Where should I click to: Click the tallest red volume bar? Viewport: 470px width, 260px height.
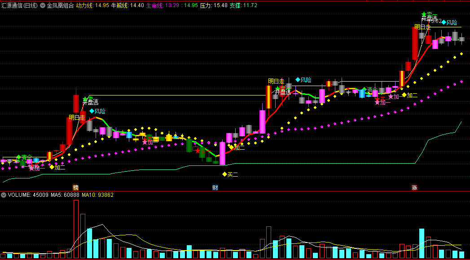[x=76, y=229]
